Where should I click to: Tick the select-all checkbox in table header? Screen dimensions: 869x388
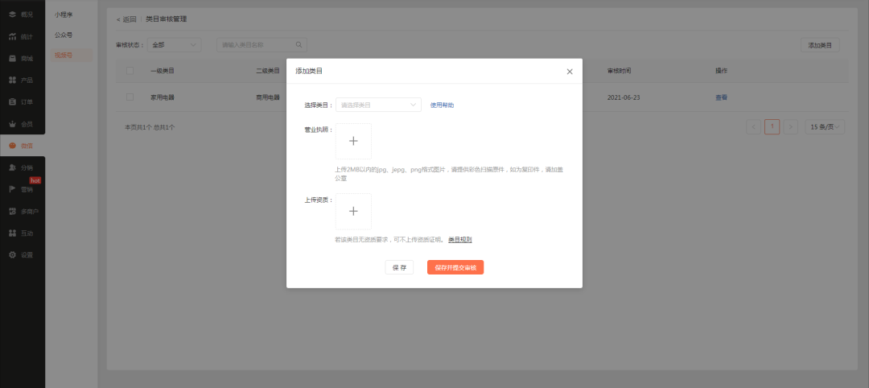tap(130, 72)
